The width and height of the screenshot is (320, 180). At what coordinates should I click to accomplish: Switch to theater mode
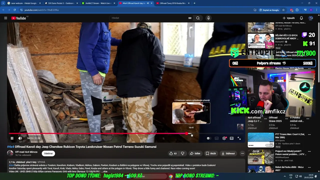pyautogui.click(x=232, y=138)
